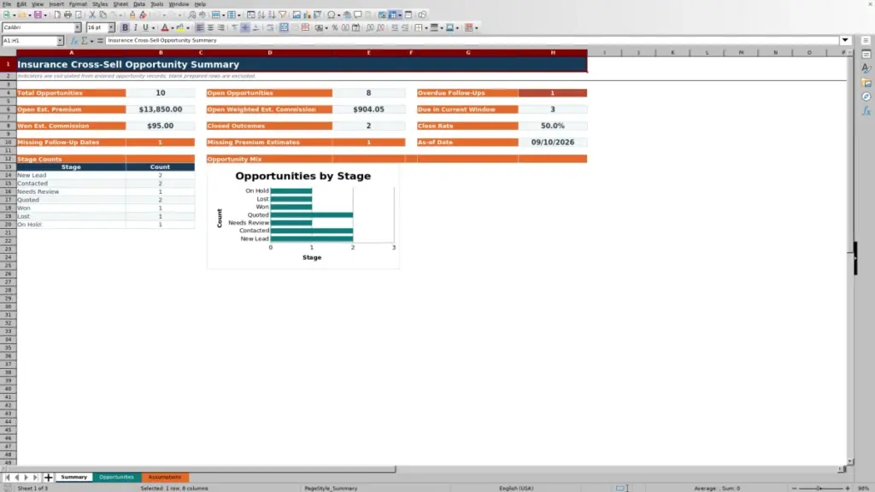
Task: Open the sidebar Functions fx icon
Action: tap(866, 111)
